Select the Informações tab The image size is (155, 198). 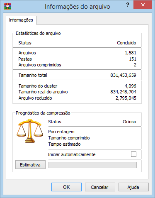point(21,20)
